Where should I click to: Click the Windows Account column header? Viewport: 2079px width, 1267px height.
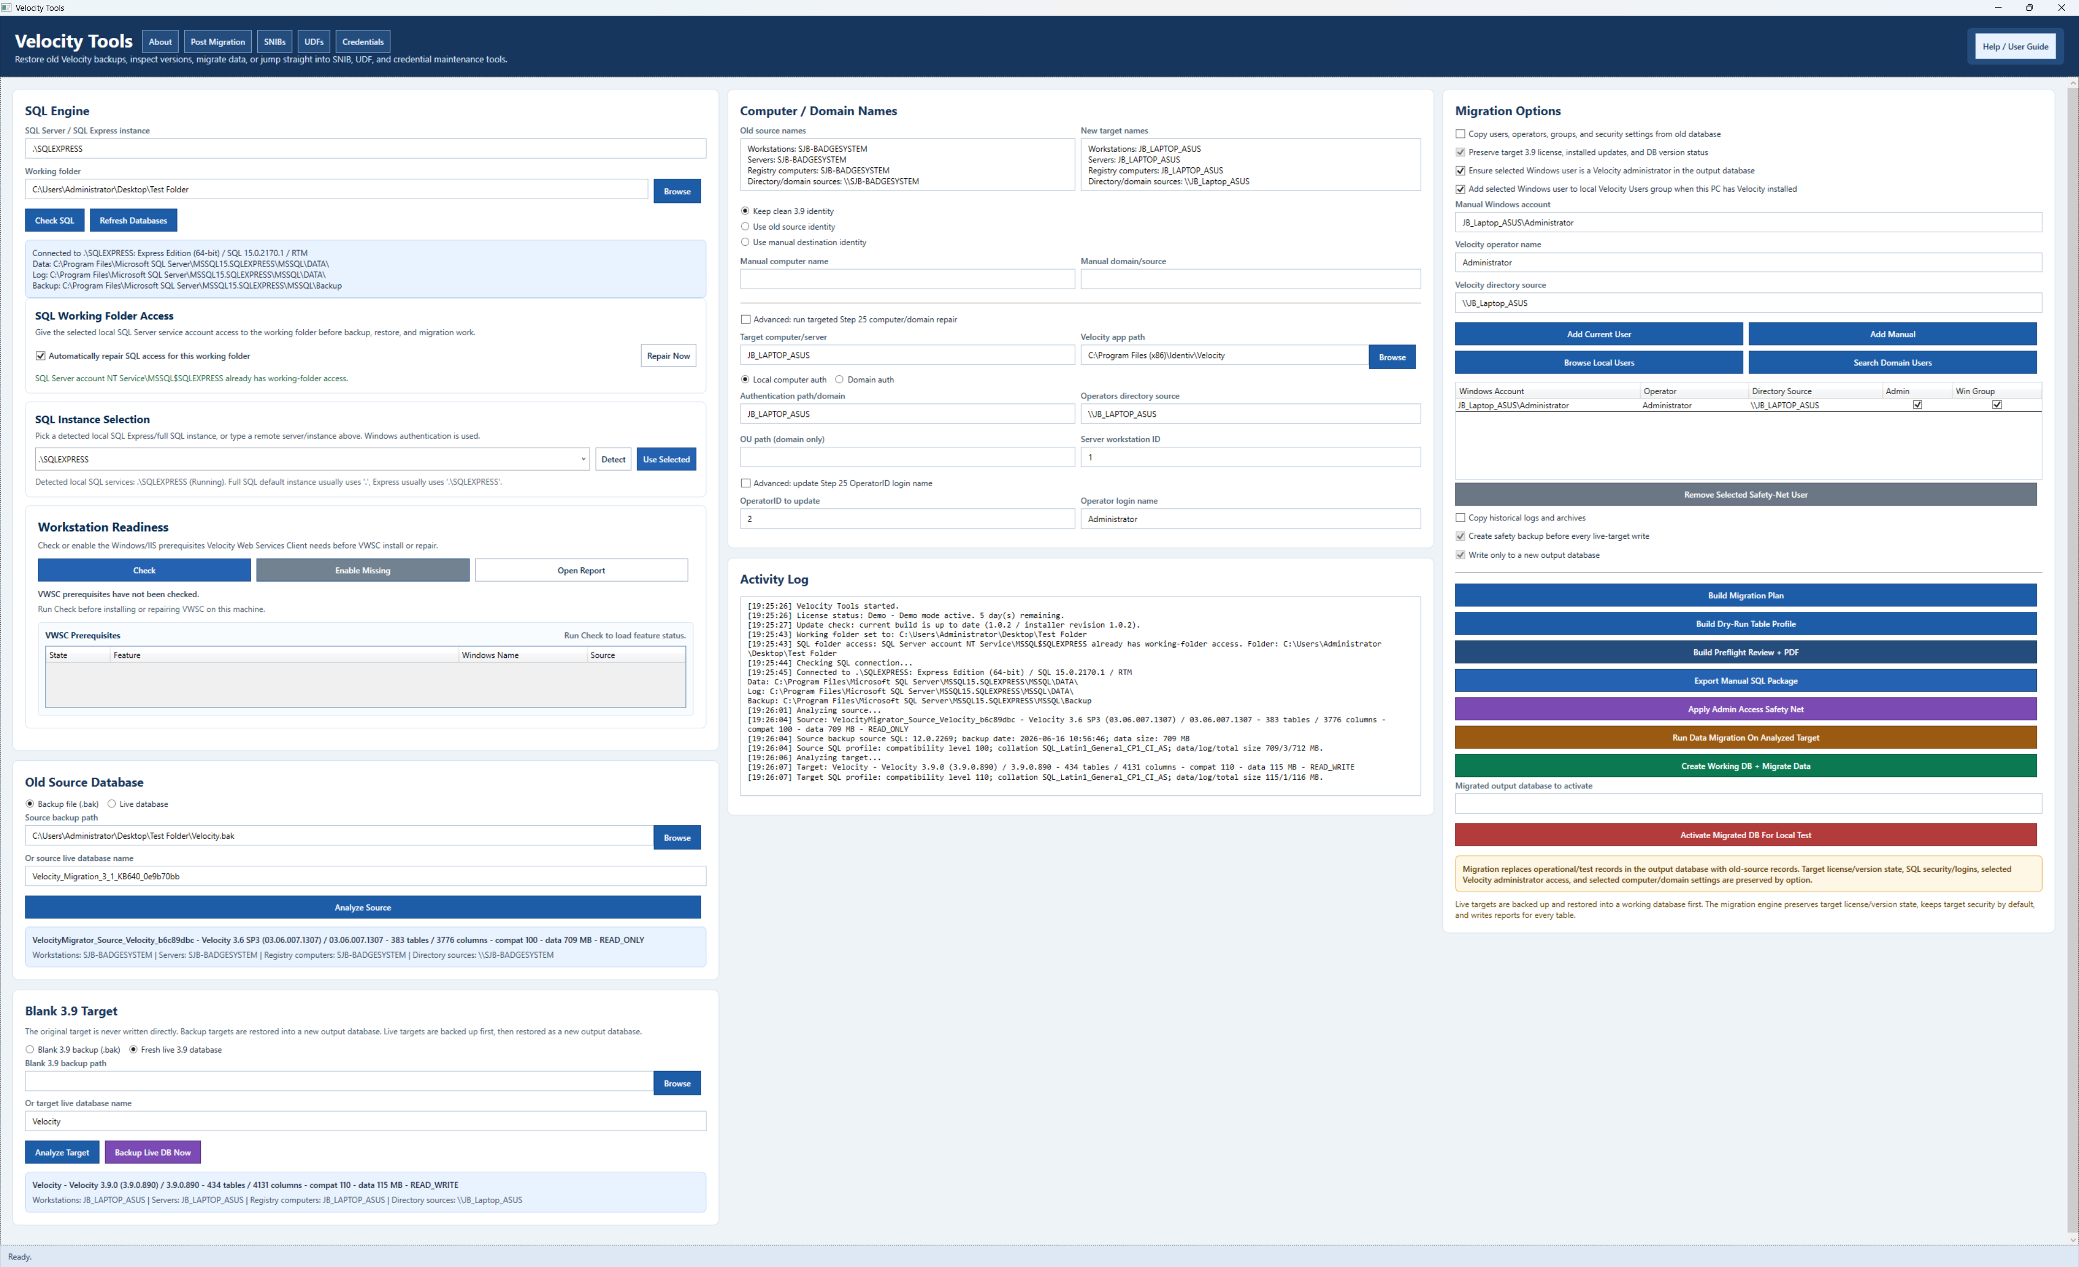pos(1547,391)
